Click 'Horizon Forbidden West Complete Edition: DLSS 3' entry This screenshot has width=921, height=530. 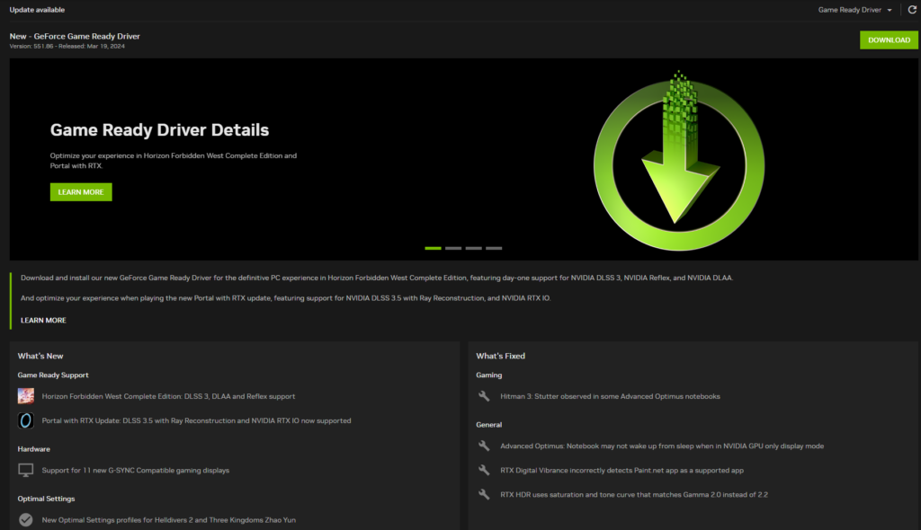coord(168,397)
